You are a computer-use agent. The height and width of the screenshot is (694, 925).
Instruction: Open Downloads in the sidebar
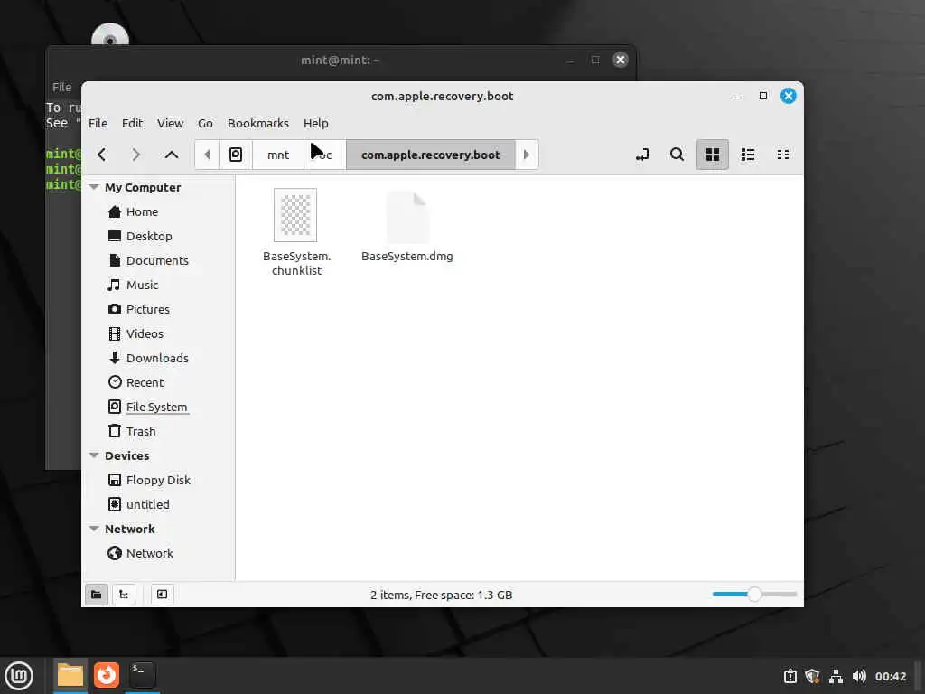pos(157,358)
